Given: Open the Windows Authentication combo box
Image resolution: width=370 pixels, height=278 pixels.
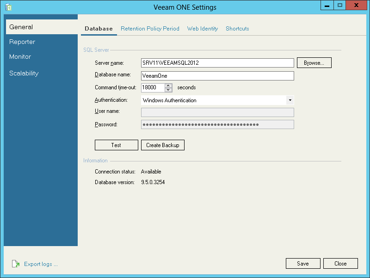Looking at the screenshot, I should 217,100.
